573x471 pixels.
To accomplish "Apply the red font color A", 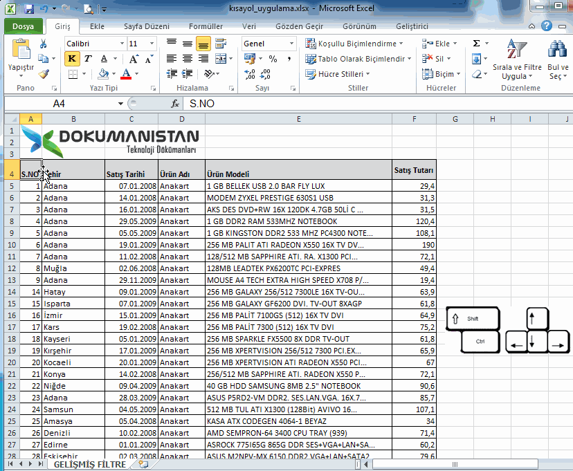I will 126,74.
